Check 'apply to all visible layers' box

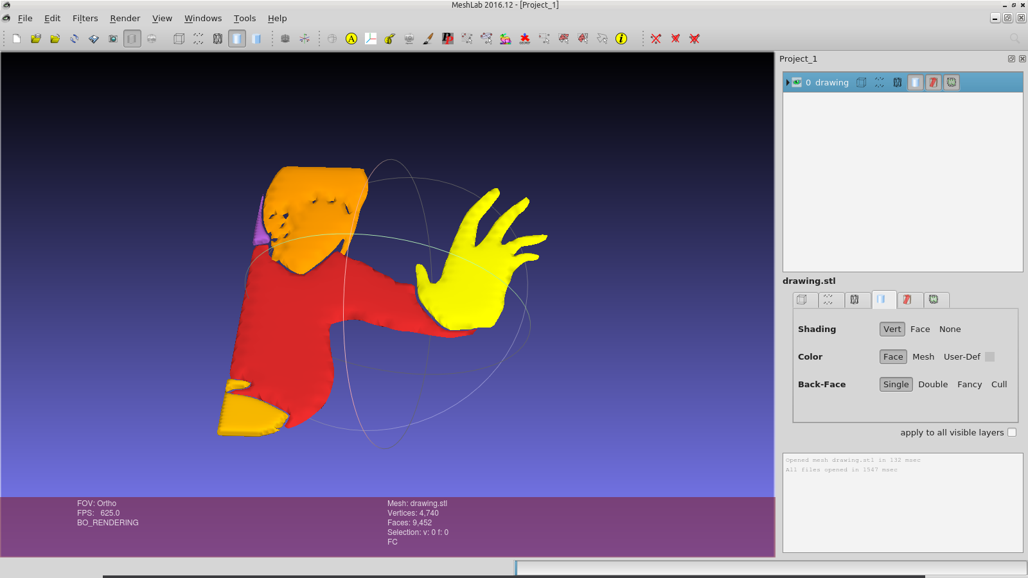click(1012, 432)
